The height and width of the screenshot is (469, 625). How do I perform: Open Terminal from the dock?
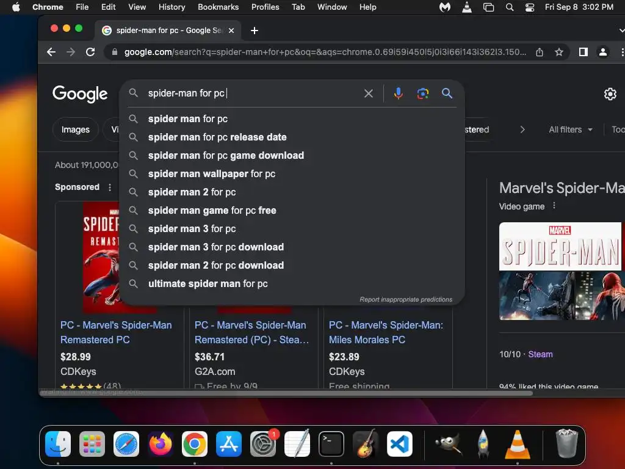click(331, 444)
